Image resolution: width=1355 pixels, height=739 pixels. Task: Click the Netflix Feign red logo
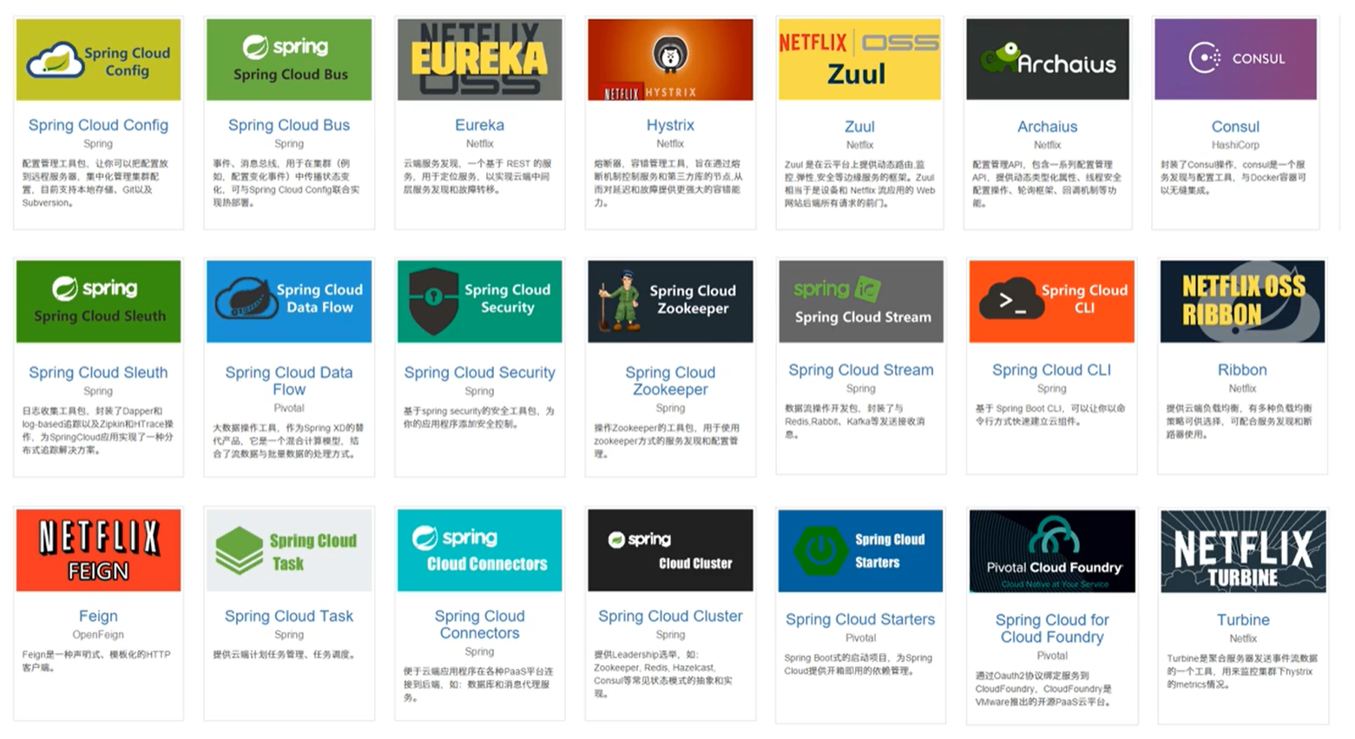98,551
